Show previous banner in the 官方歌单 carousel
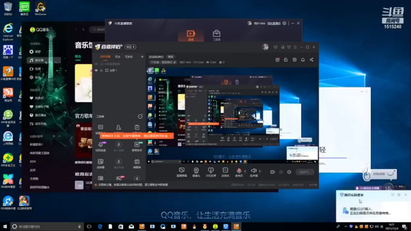 point(70,140)
